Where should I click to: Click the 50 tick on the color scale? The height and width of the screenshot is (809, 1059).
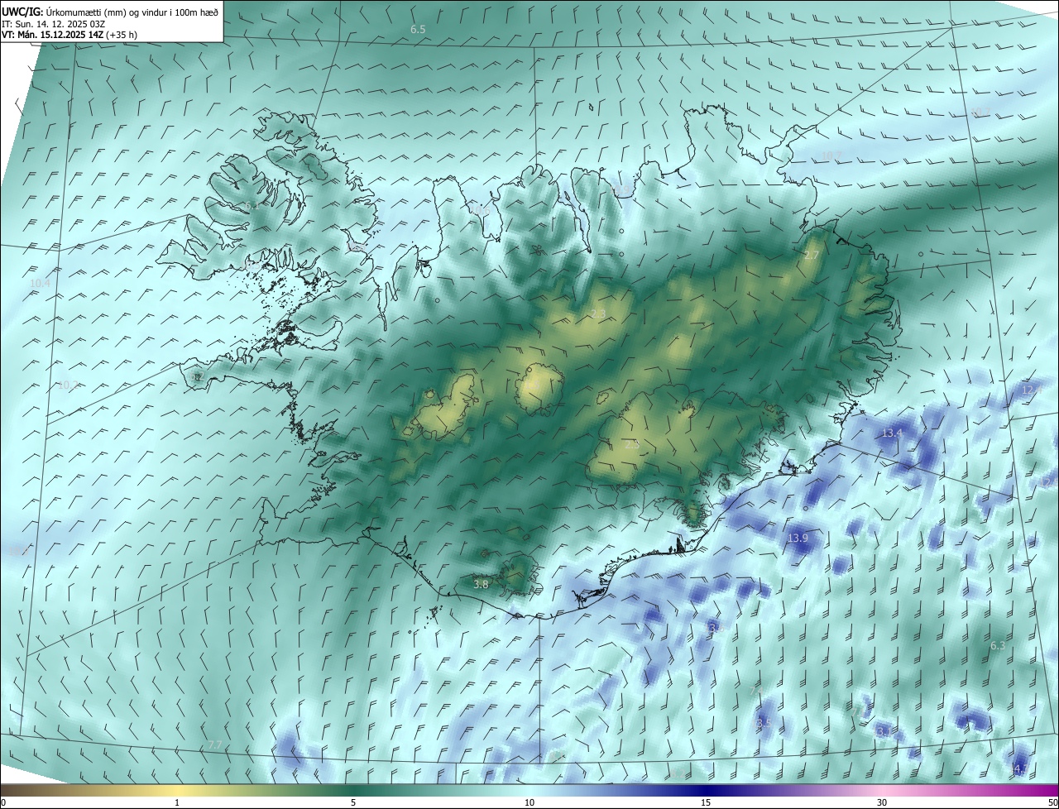point(1052,802)
